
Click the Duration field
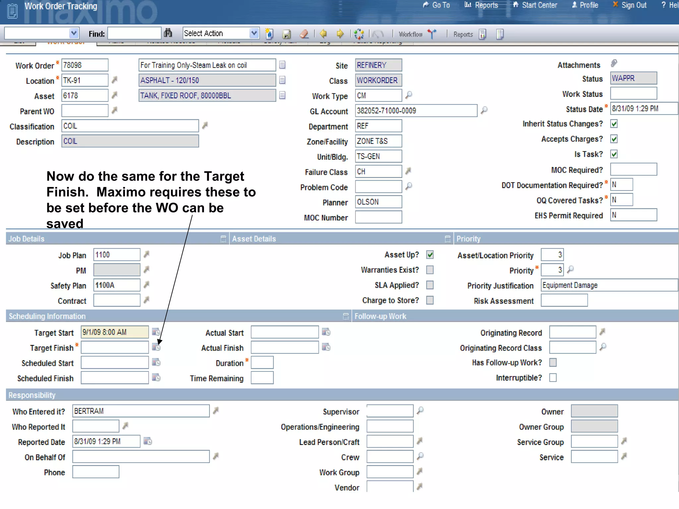pos(262,363)
